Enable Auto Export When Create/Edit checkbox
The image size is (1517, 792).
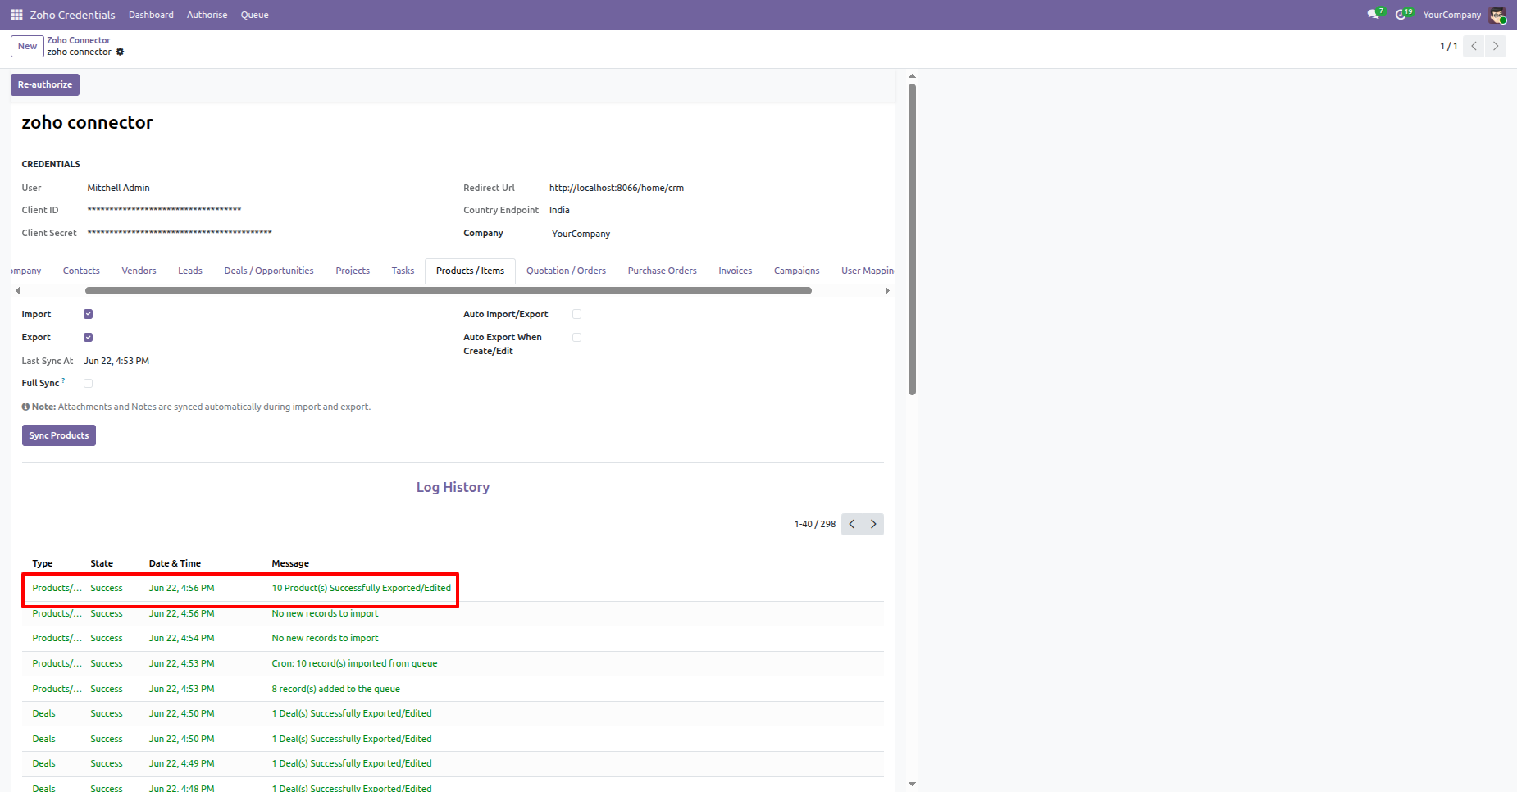[x=577, y=337]
